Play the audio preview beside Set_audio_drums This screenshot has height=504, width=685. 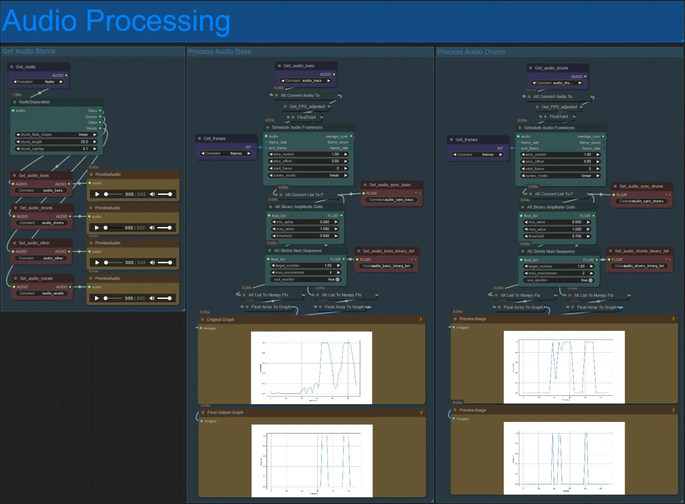tap(97, 228)
